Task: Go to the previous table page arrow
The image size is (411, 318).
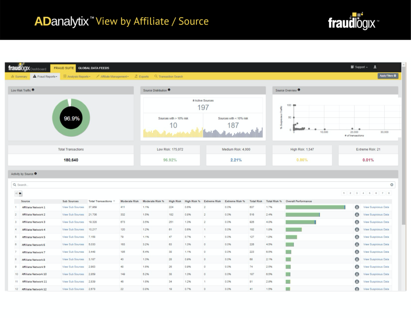Action: [x=16, y=193]
